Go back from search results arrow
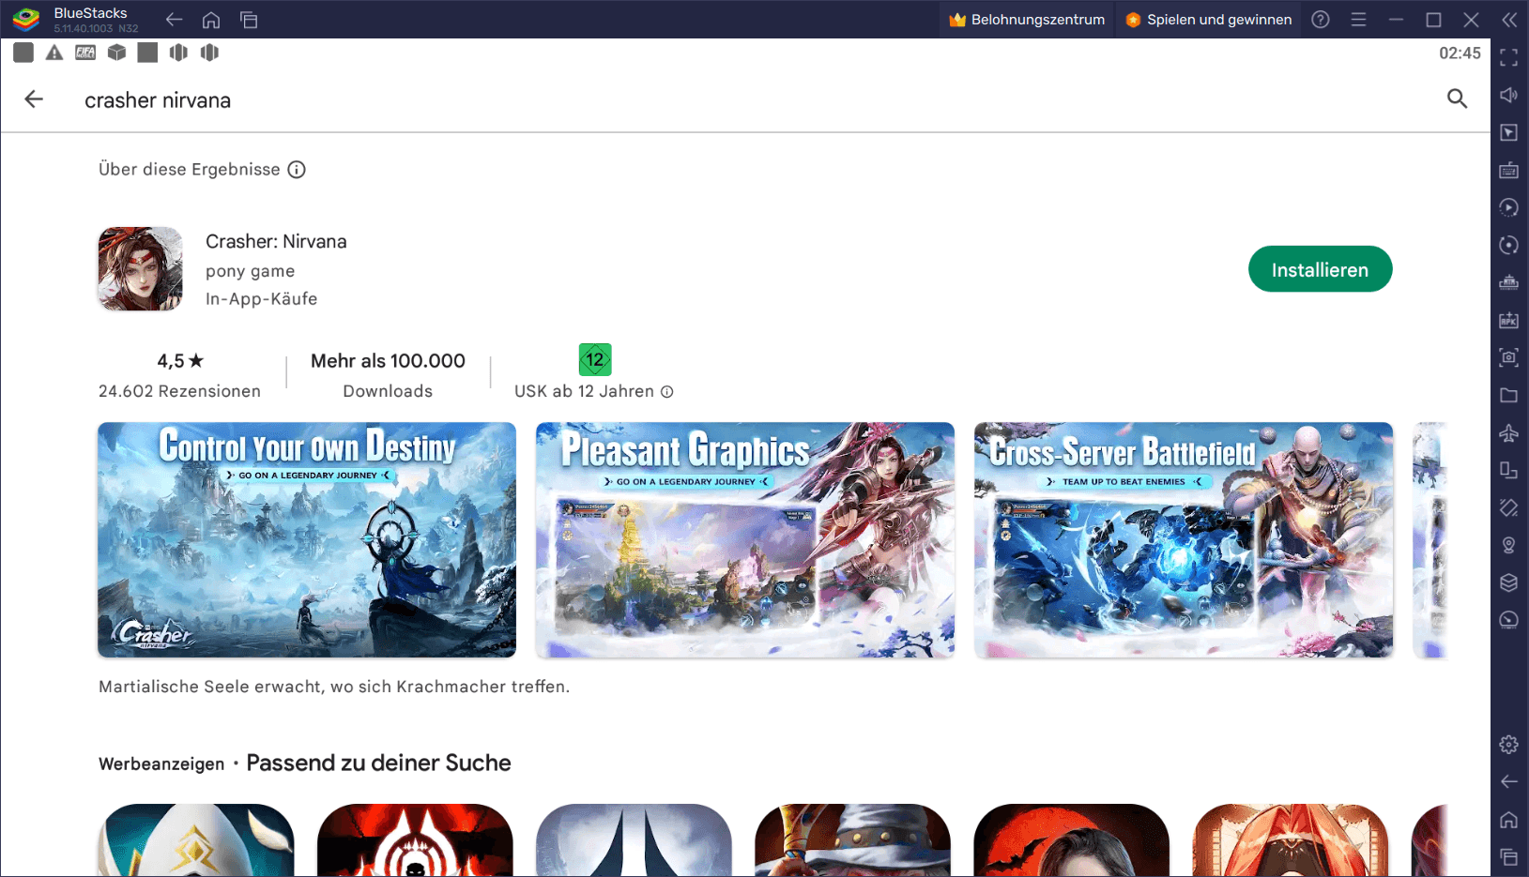This screenshot has height=877, width=1529. 34,99
